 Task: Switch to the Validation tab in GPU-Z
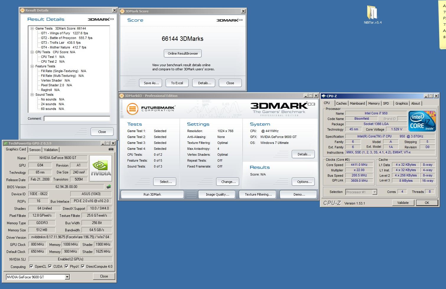coord(51,150)
